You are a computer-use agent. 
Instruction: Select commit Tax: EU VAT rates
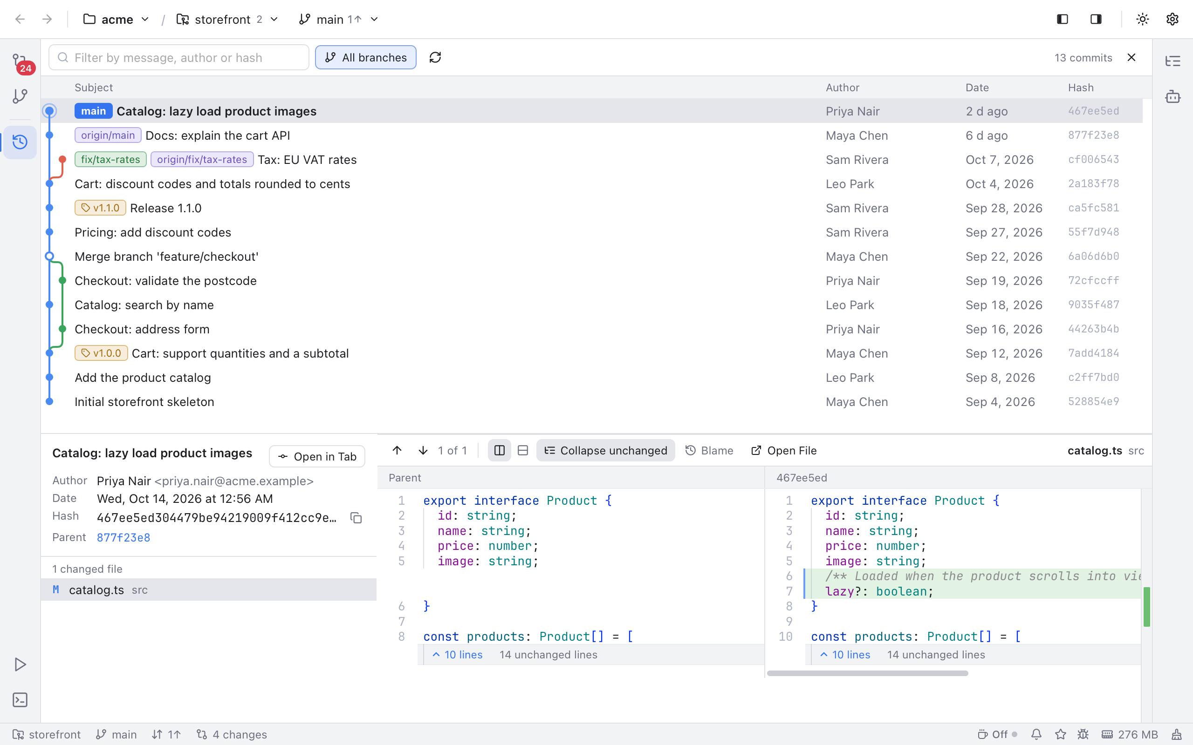coord(591,160)
